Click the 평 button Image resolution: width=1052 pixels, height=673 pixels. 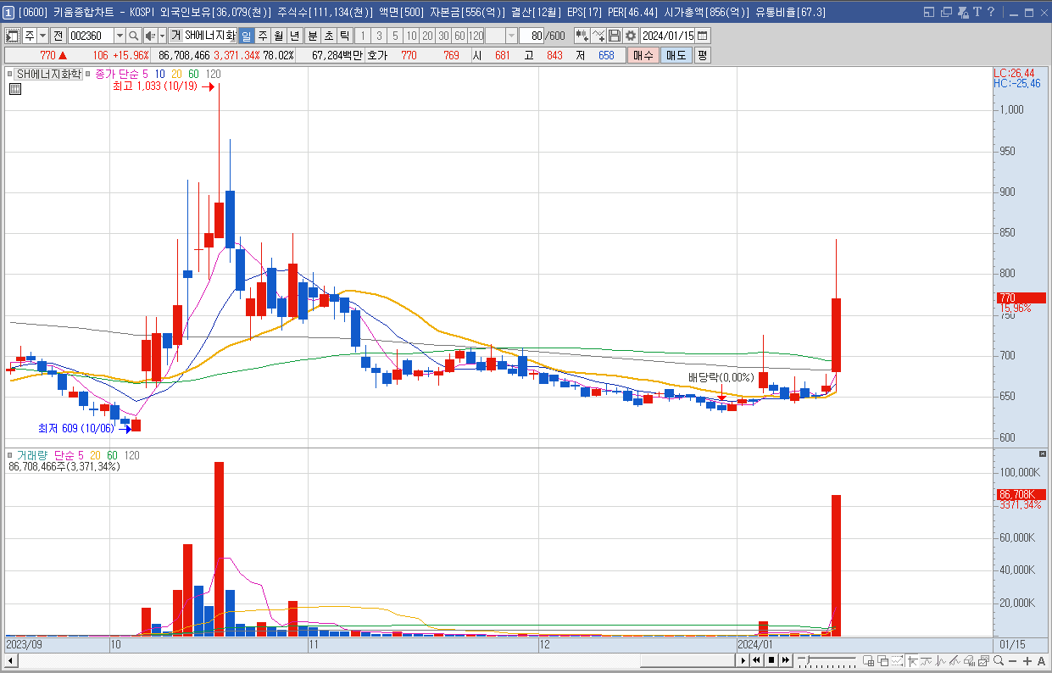point(702,55)
